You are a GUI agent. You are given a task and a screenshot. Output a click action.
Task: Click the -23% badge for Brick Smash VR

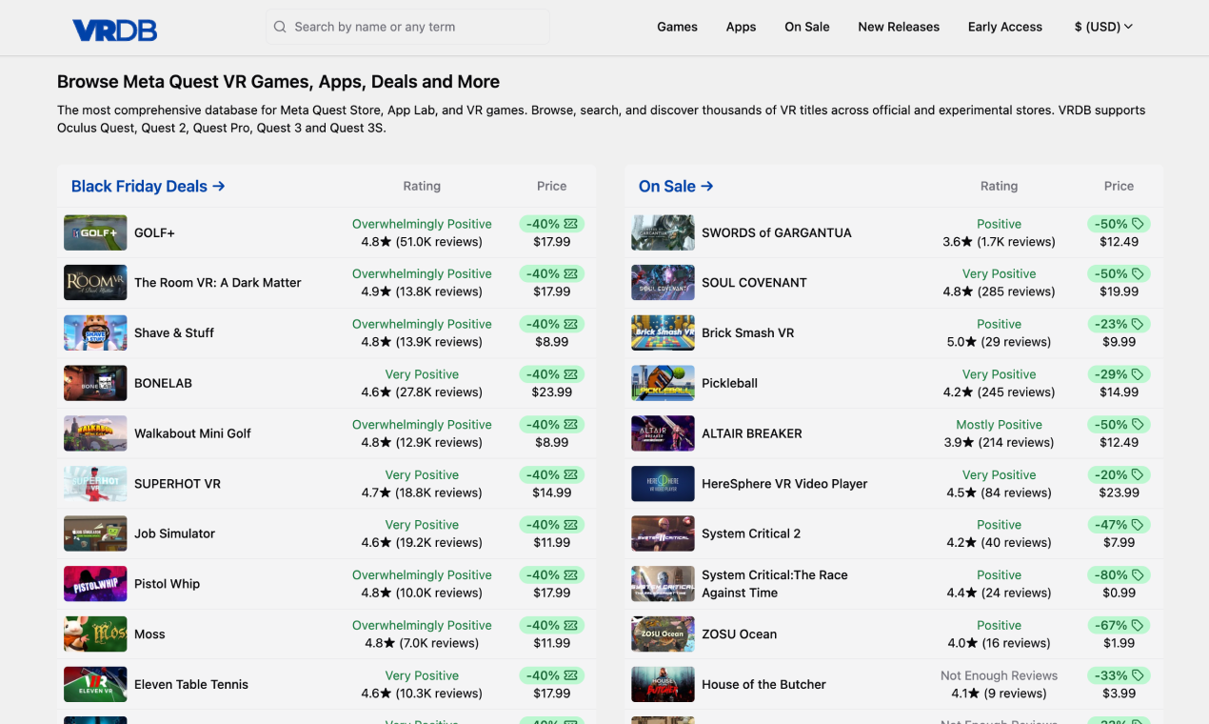1119,324
